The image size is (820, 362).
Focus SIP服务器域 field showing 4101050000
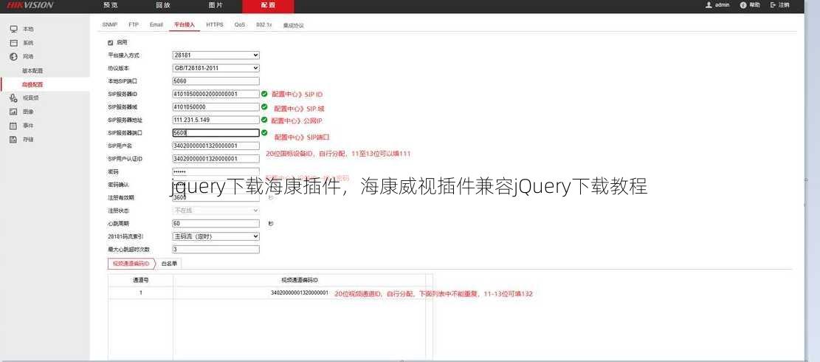coord(216,106)
